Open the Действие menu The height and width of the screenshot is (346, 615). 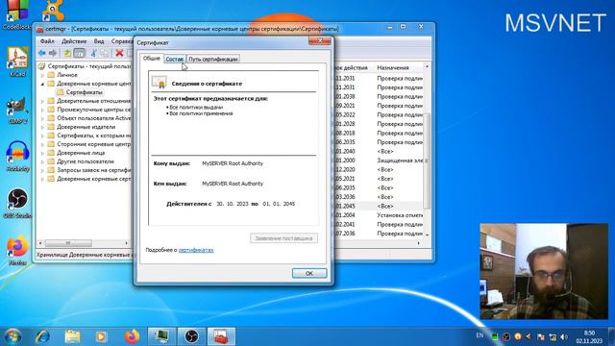(x=74, y=40)
